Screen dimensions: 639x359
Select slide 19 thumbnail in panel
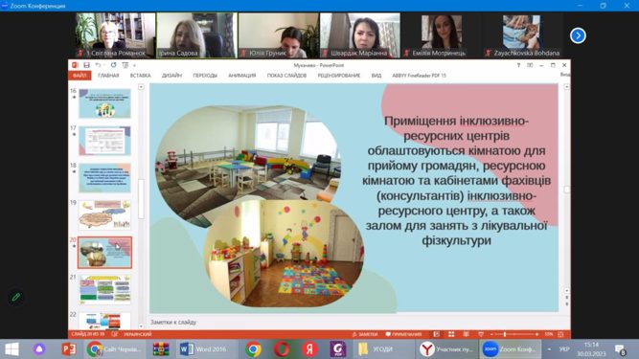[x=104, y=214]
